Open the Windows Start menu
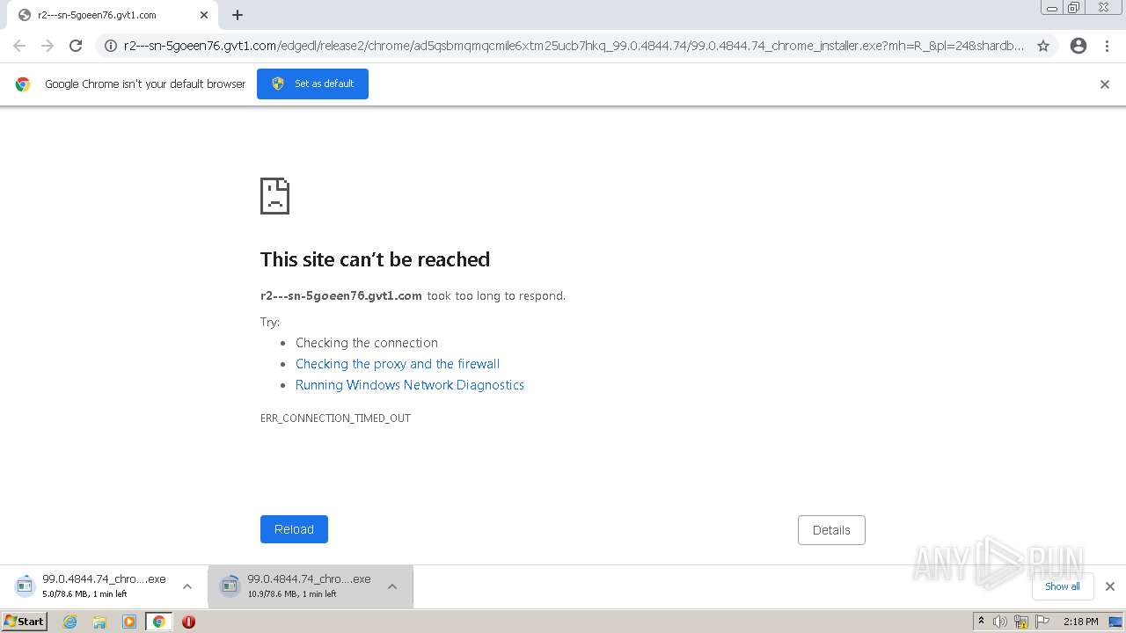The height and width of the screenshot is (633, 1126). [x=25, y=622]
